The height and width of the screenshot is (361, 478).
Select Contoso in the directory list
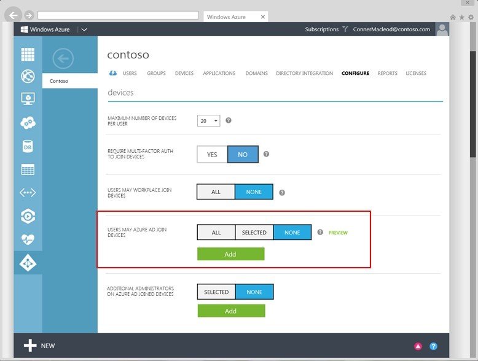point(70,80)
